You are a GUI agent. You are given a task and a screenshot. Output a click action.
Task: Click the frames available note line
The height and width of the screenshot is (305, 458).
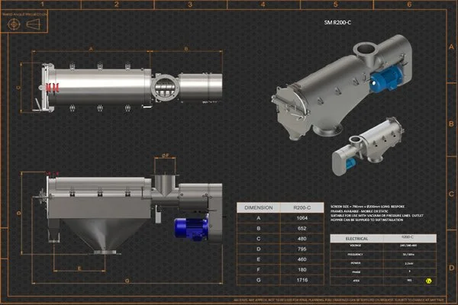[x=360, y=211]
